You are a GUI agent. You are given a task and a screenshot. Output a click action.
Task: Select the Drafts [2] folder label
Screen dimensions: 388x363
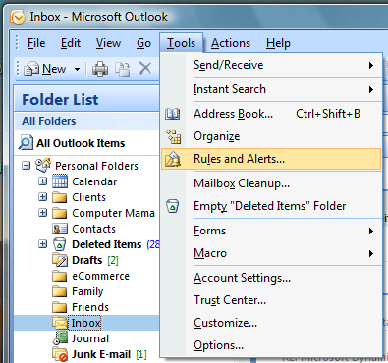coord(95,260)
